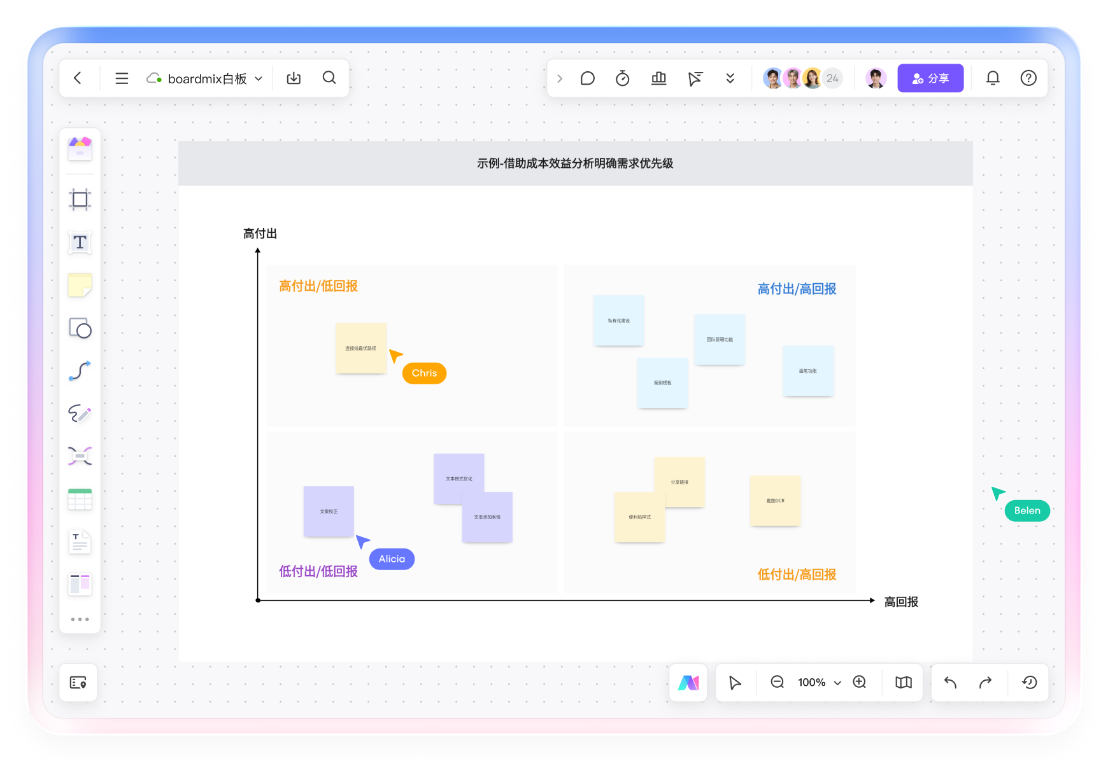Image resolution: width=1108 pixels, height=761 pixels.
Task: Toggle the minimap view
Action: coord(903,682)
